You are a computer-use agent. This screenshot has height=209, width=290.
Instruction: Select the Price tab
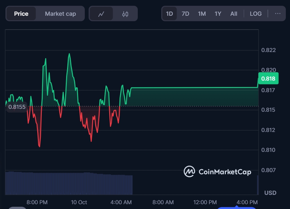tap(21, 14)
